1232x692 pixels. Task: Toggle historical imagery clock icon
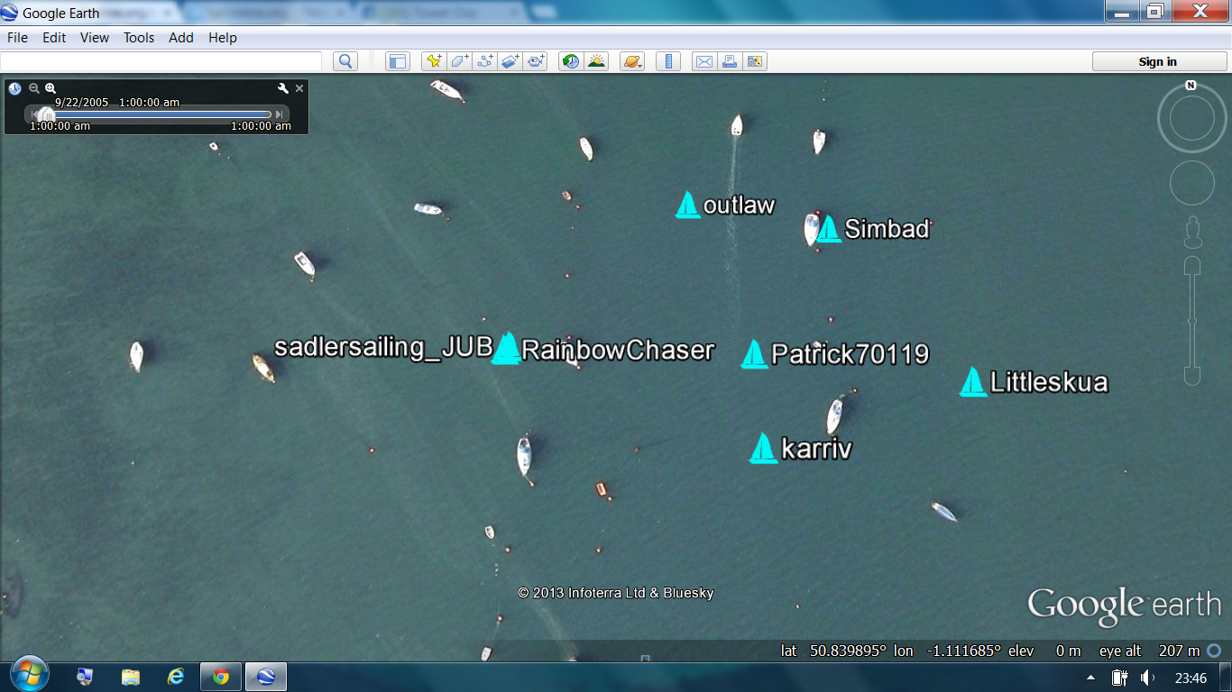tap(570, 61)
